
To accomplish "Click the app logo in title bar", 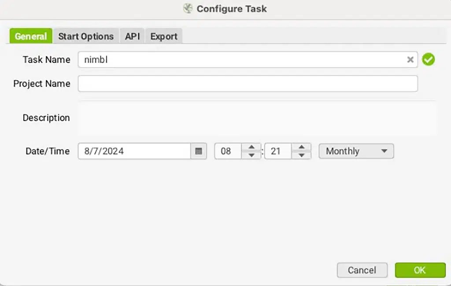I will (x=188, y=9).
